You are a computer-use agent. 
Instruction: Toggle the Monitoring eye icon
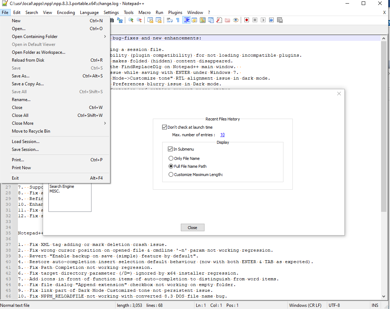point(236,20)
